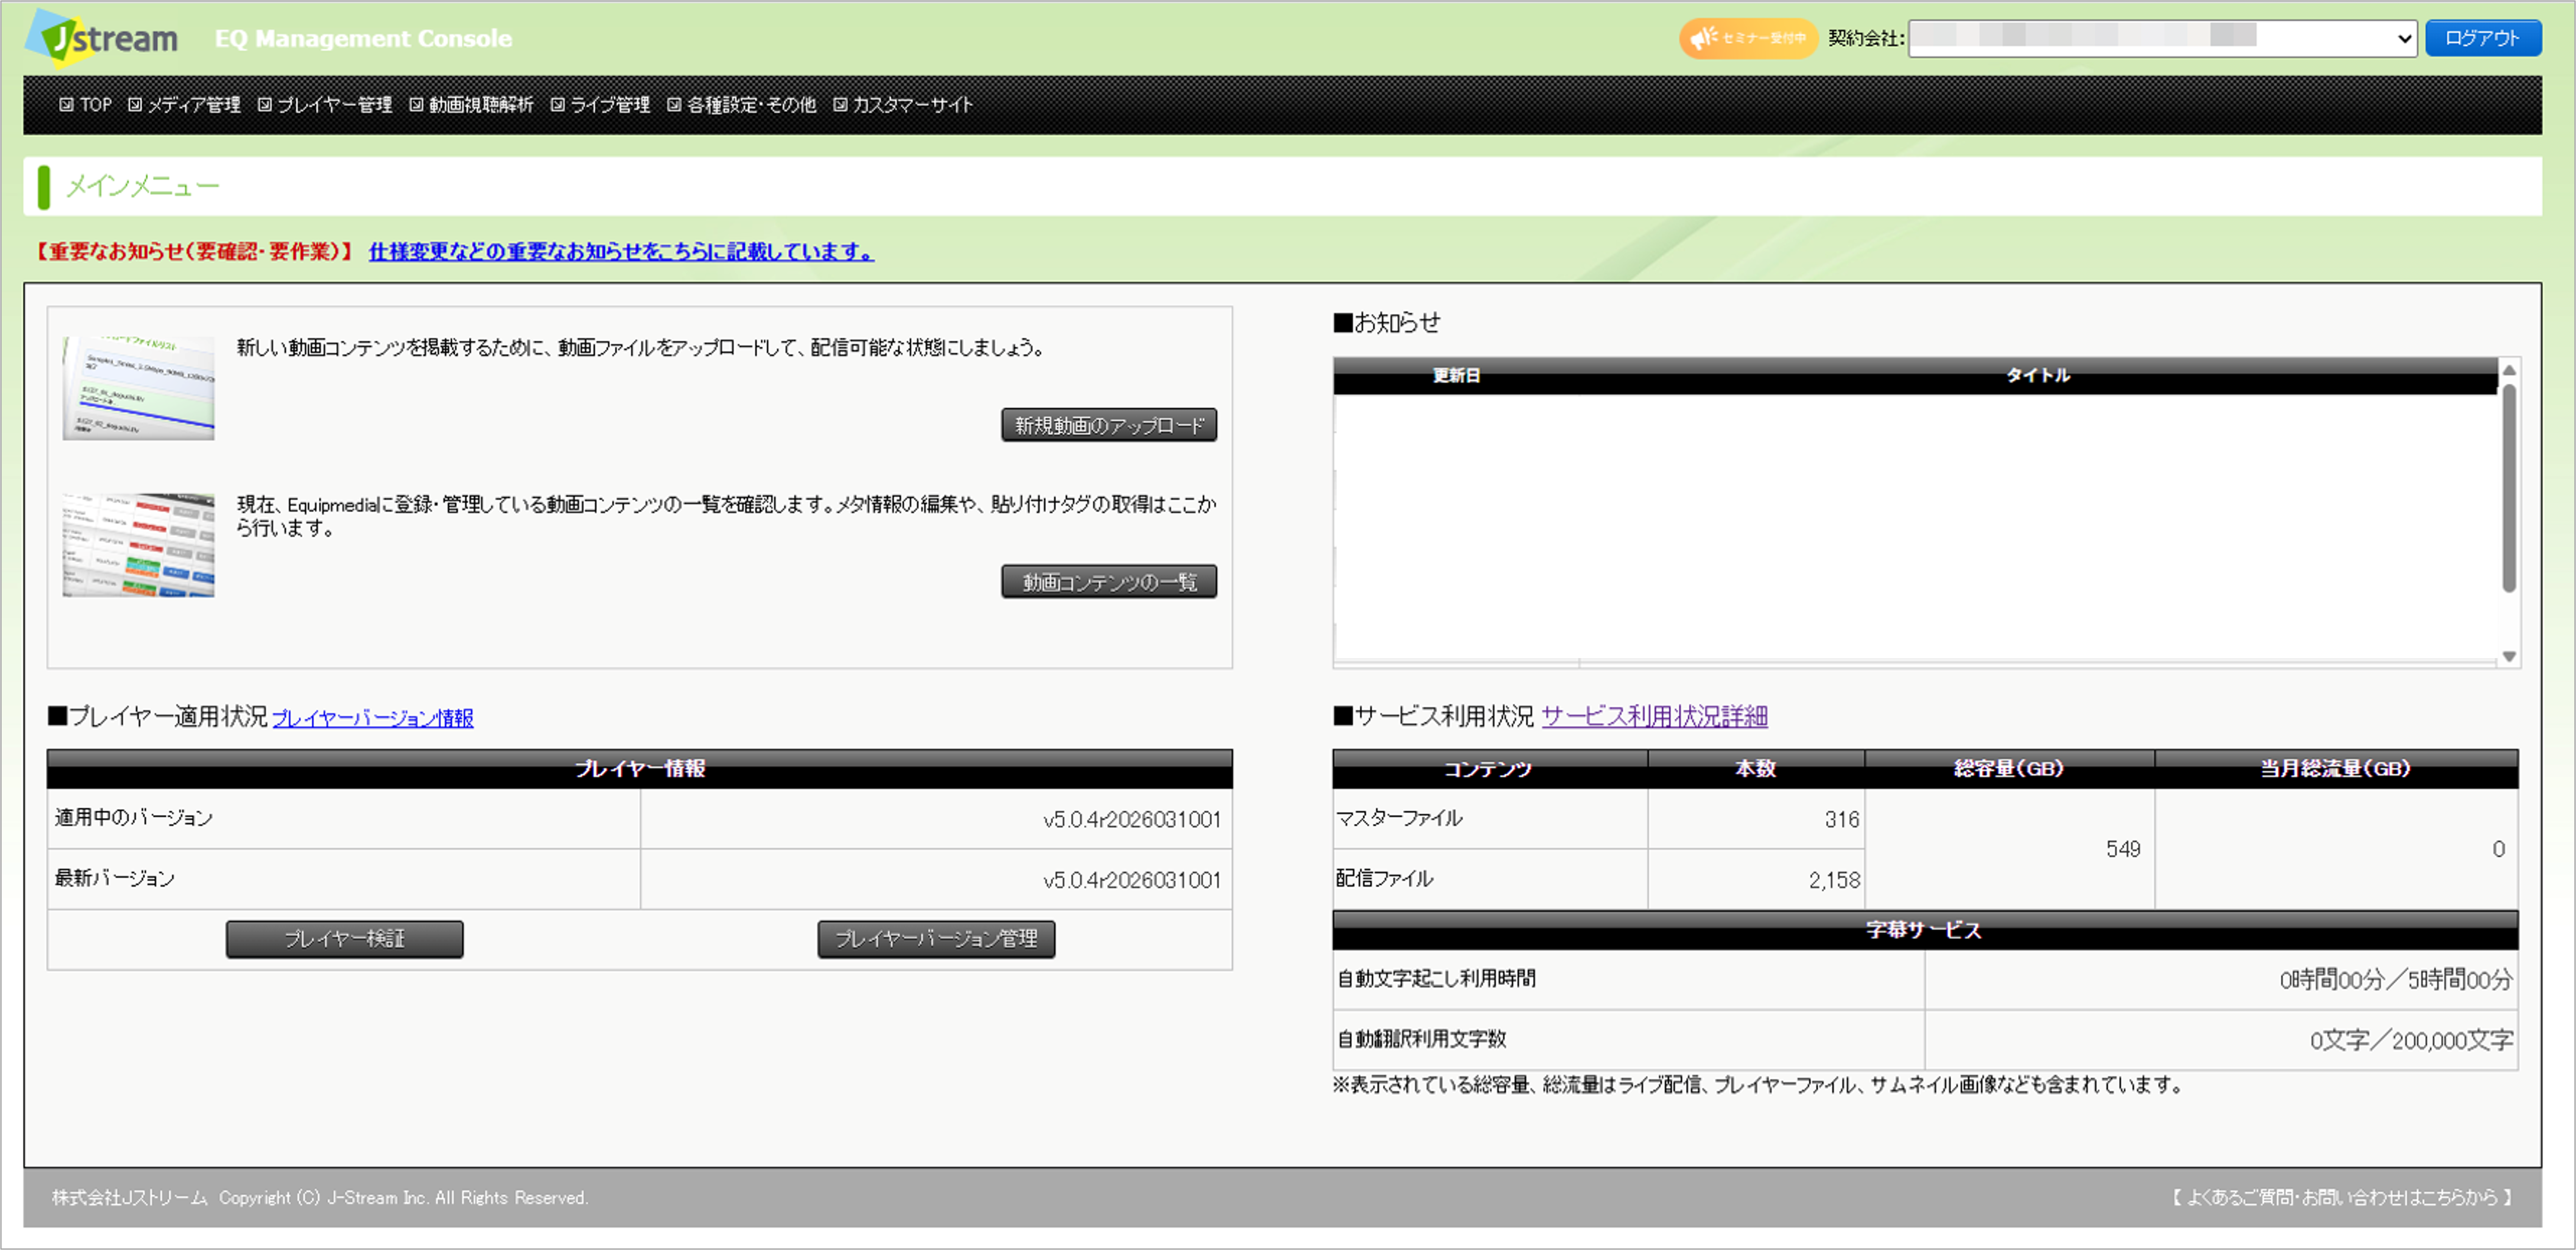Click the 動画コンテンツの一覧 button
Image resolution: width=2576 pixels, height=1250 pixels.
click(1109, 582)
